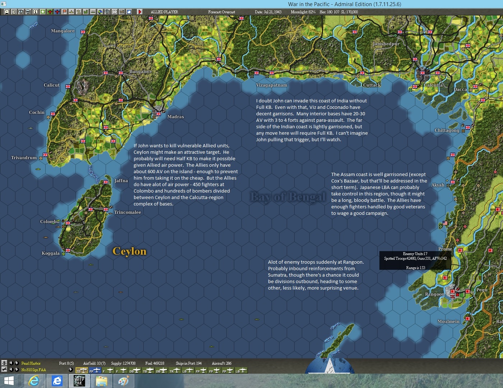Click the OP toolbar button

[x=114, y=12]
